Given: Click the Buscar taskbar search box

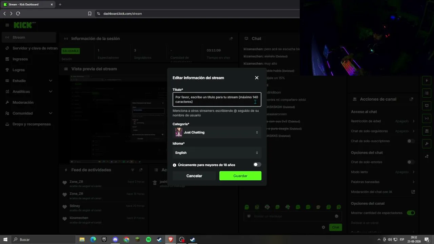Looking at the screenshot, I should tap(43, 240).
